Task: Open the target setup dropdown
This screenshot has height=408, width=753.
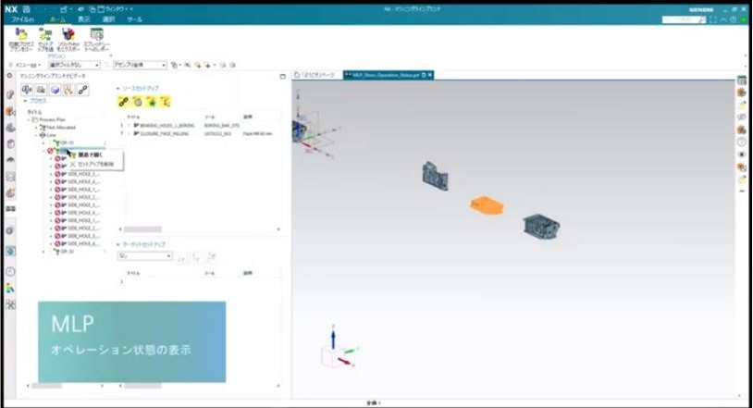Action: coord(144,256)
